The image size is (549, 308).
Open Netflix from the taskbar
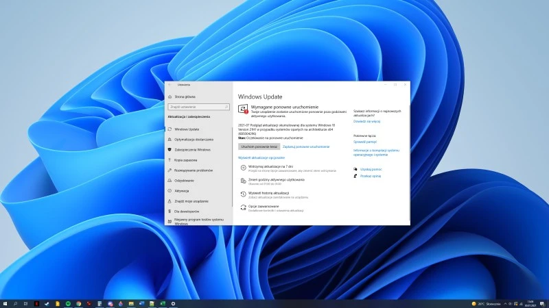coord(36,304)
